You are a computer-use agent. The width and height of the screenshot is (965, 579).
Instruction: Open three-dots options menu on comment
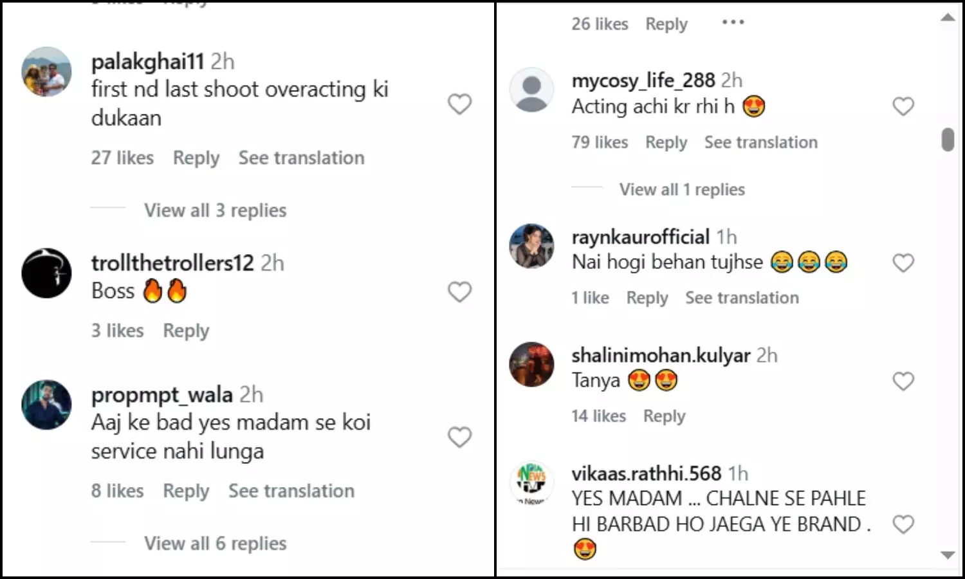tap(733, 23)
